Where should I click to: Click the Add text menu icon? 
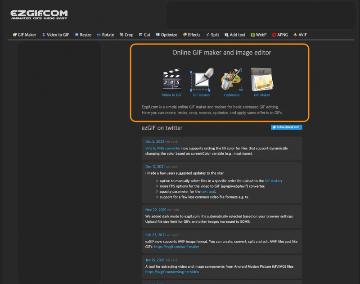tap(226, 35)
